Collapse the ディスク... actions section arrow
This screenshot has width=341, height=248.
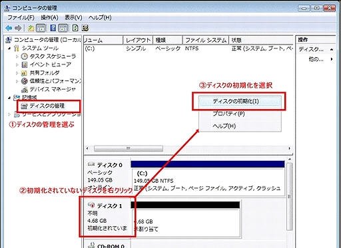pyautogui.click(x=332, y=49)
